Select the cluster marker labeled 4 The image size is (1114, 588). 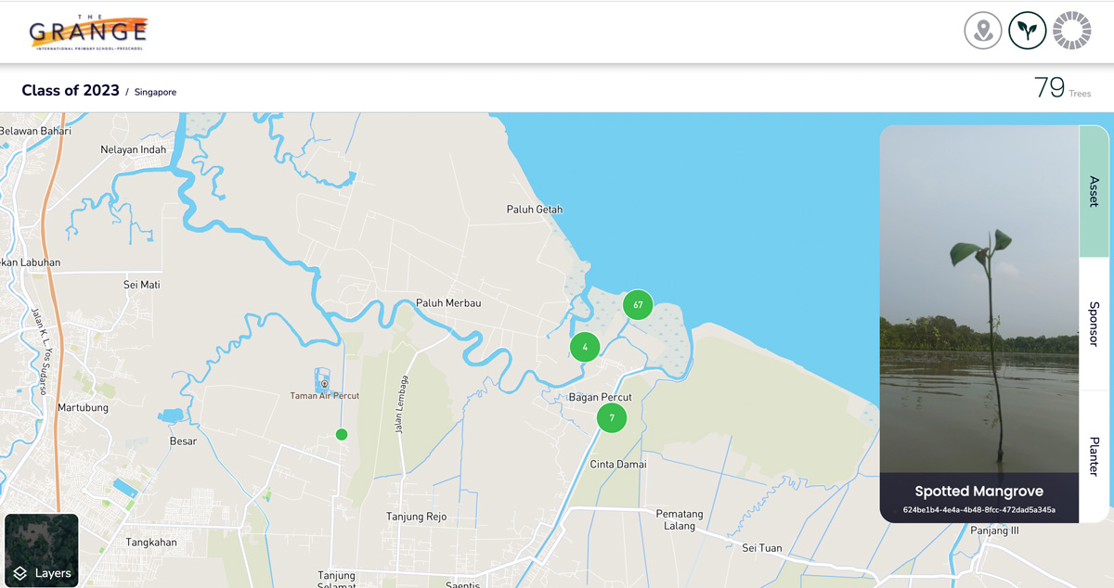tap(585, 347)
